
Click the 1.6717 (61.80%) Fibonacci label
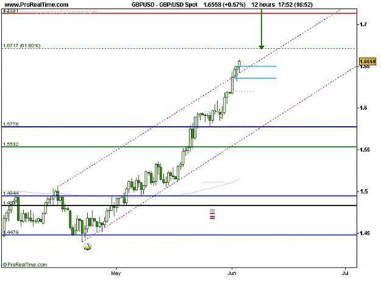click(x=21, y=46)
